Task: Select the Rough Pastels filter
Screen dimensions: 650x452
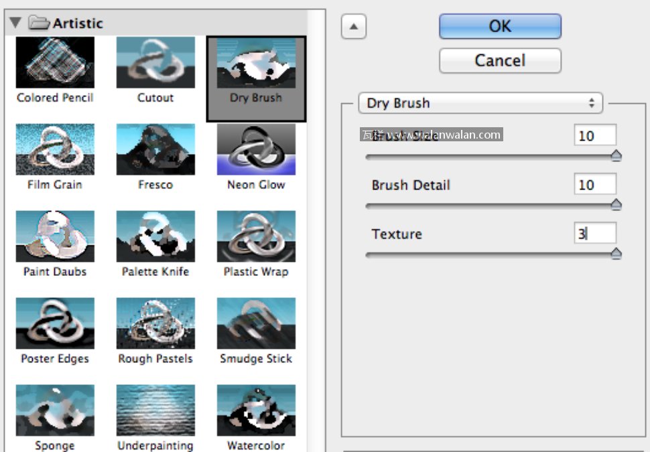Action: pyautogui.click(x=155, y=323)
